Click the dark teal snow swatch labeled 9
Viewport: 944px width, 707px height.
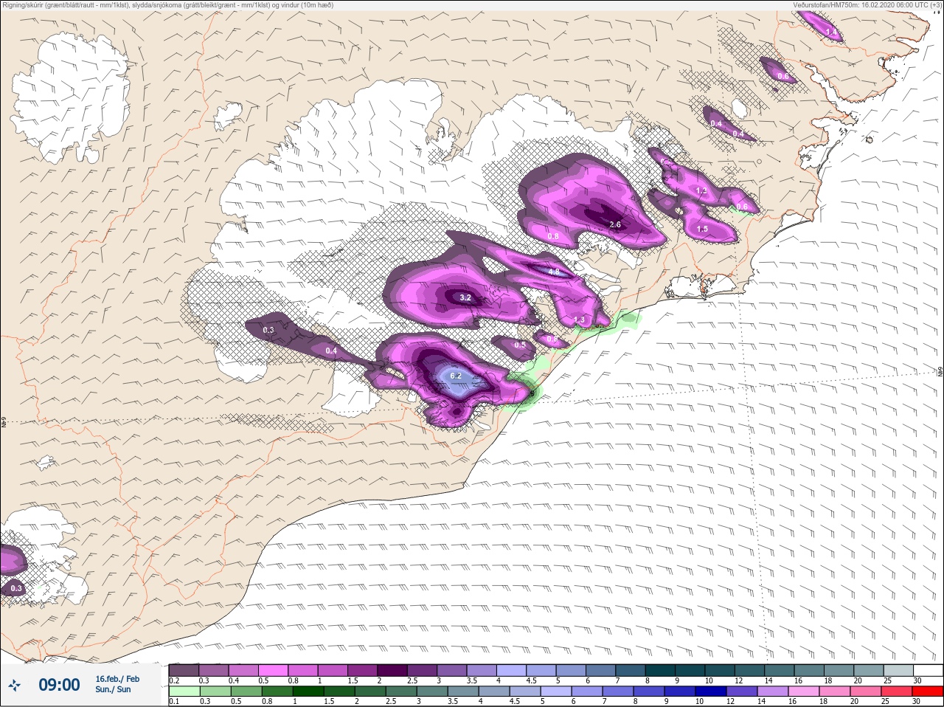(x=690, y=670)
